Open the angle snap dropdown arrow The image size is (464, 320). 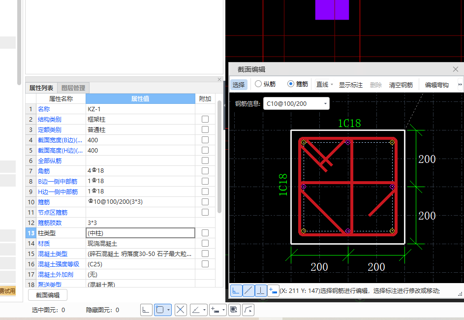tap(205, 310)
